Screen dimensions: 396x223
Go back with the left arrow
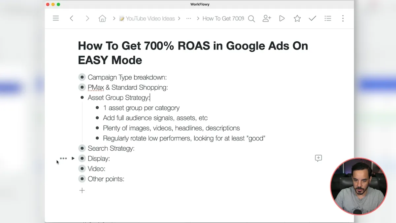coord(71,19)
